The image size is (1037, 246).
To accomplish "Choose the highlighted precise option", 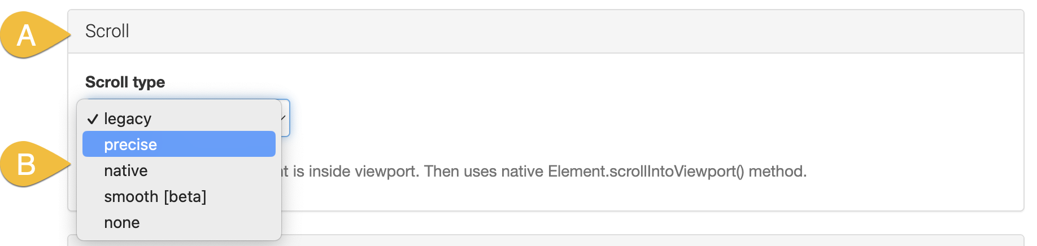I will tap(130, 144).
